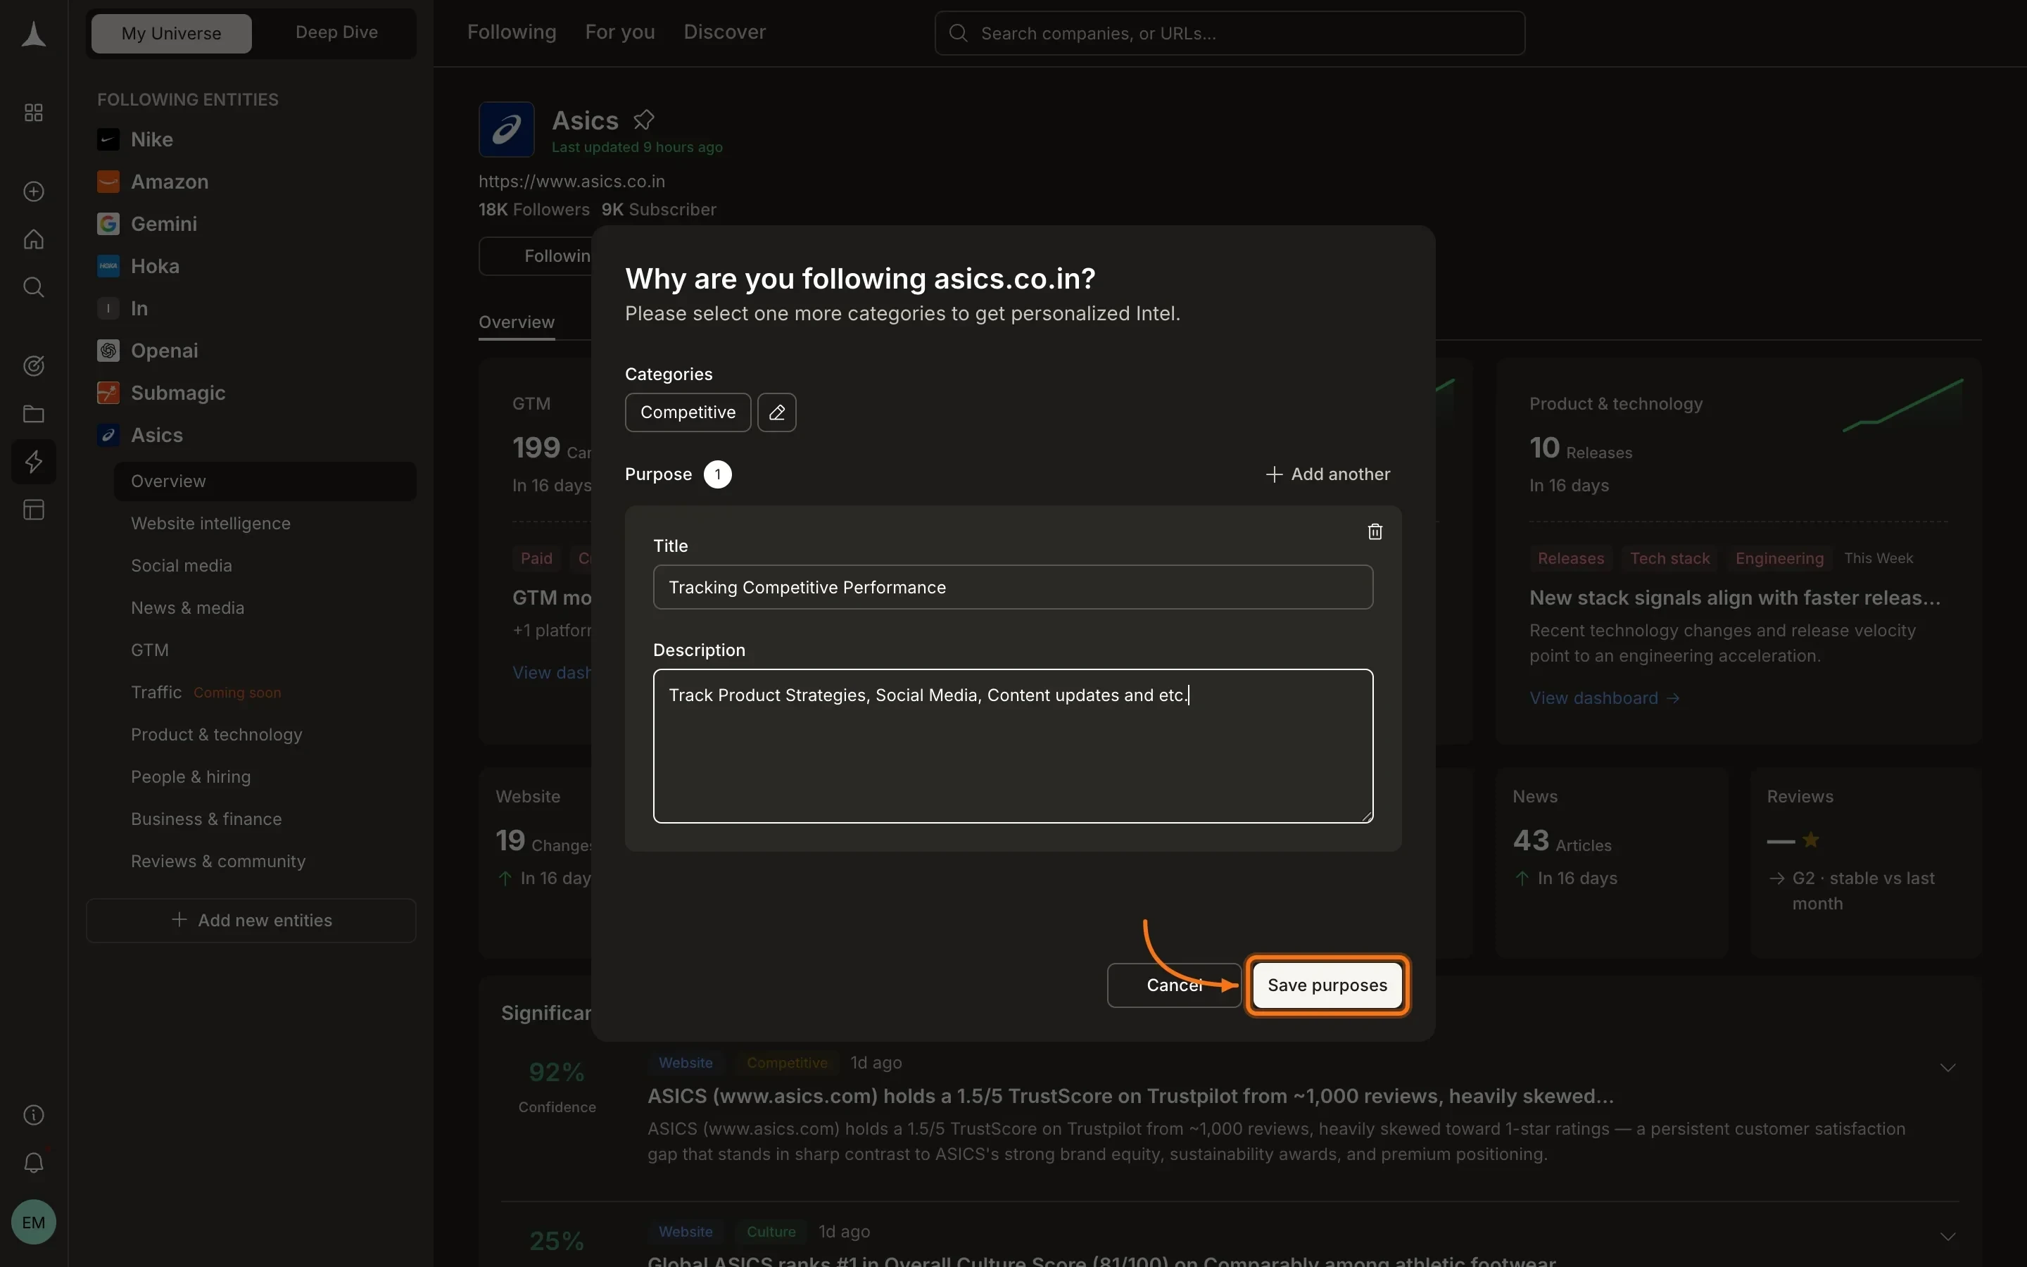Click Add another purpose
Viewport: 2027px width, 1267px height.
(1327, 474)
